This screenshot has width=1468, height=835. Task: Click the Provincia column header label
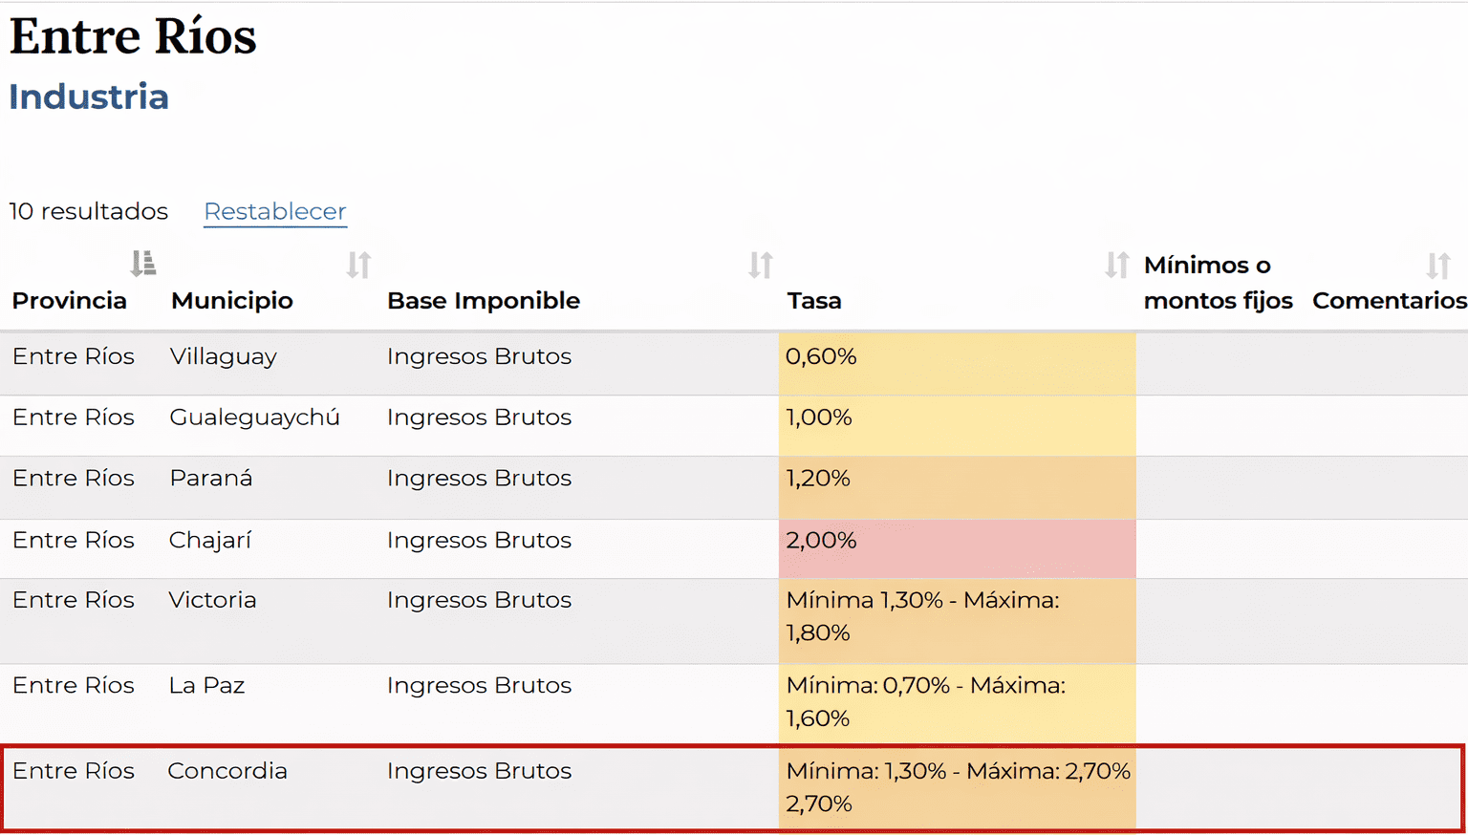coord(69,301)
